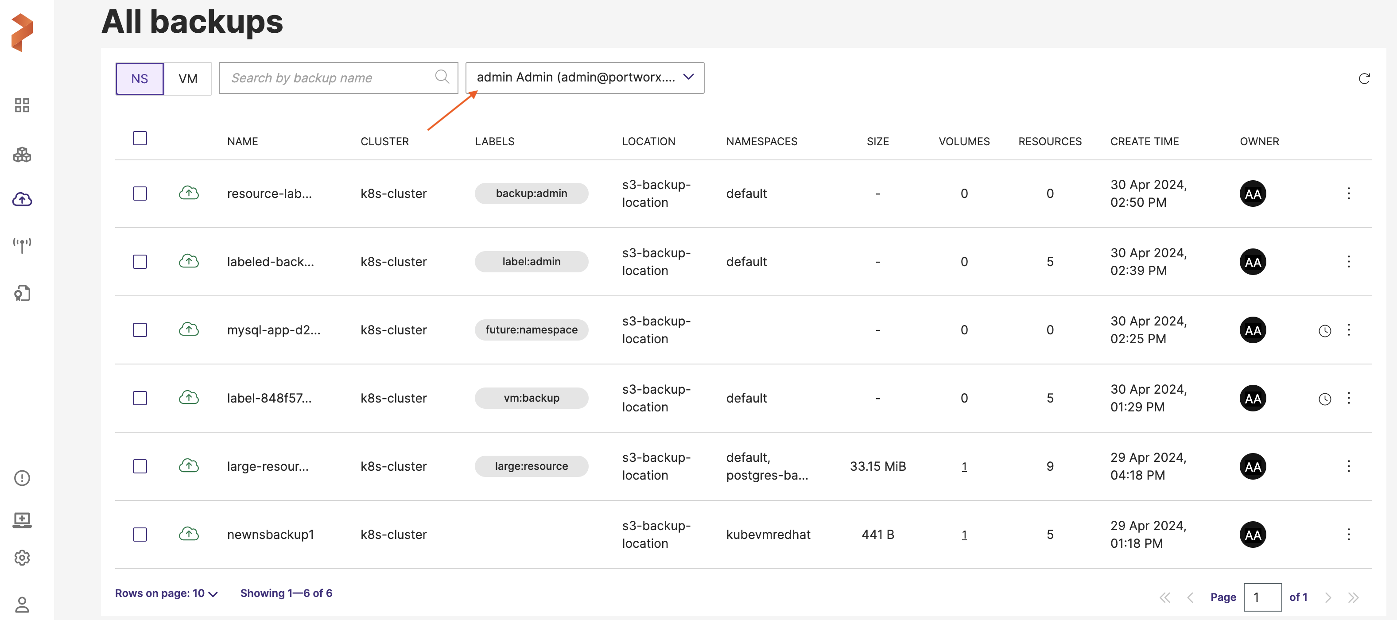Open the three-dot menu for large-resour backup
The height and width of the screenshot is (620, 1397).
(x=1349, y=466)
